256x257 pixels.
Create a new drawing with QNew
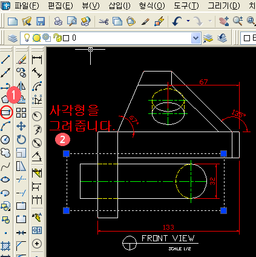pos(13,21)
